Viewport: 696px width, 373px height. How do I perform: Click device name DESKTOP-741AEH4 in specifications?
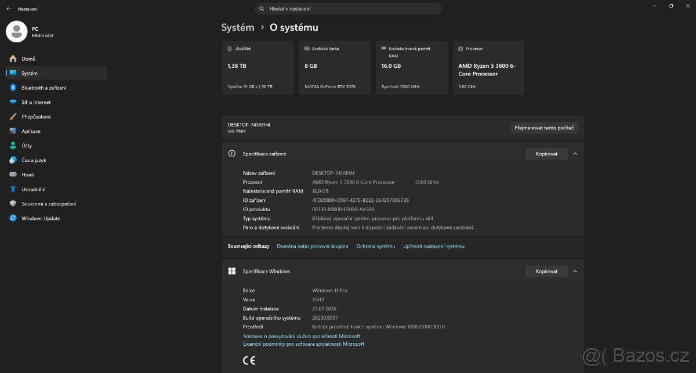333,173
